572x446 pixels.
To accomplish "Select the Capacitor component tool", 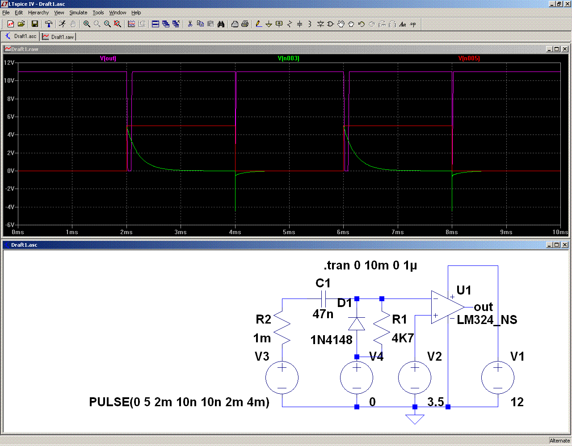I will click(299, 24).
